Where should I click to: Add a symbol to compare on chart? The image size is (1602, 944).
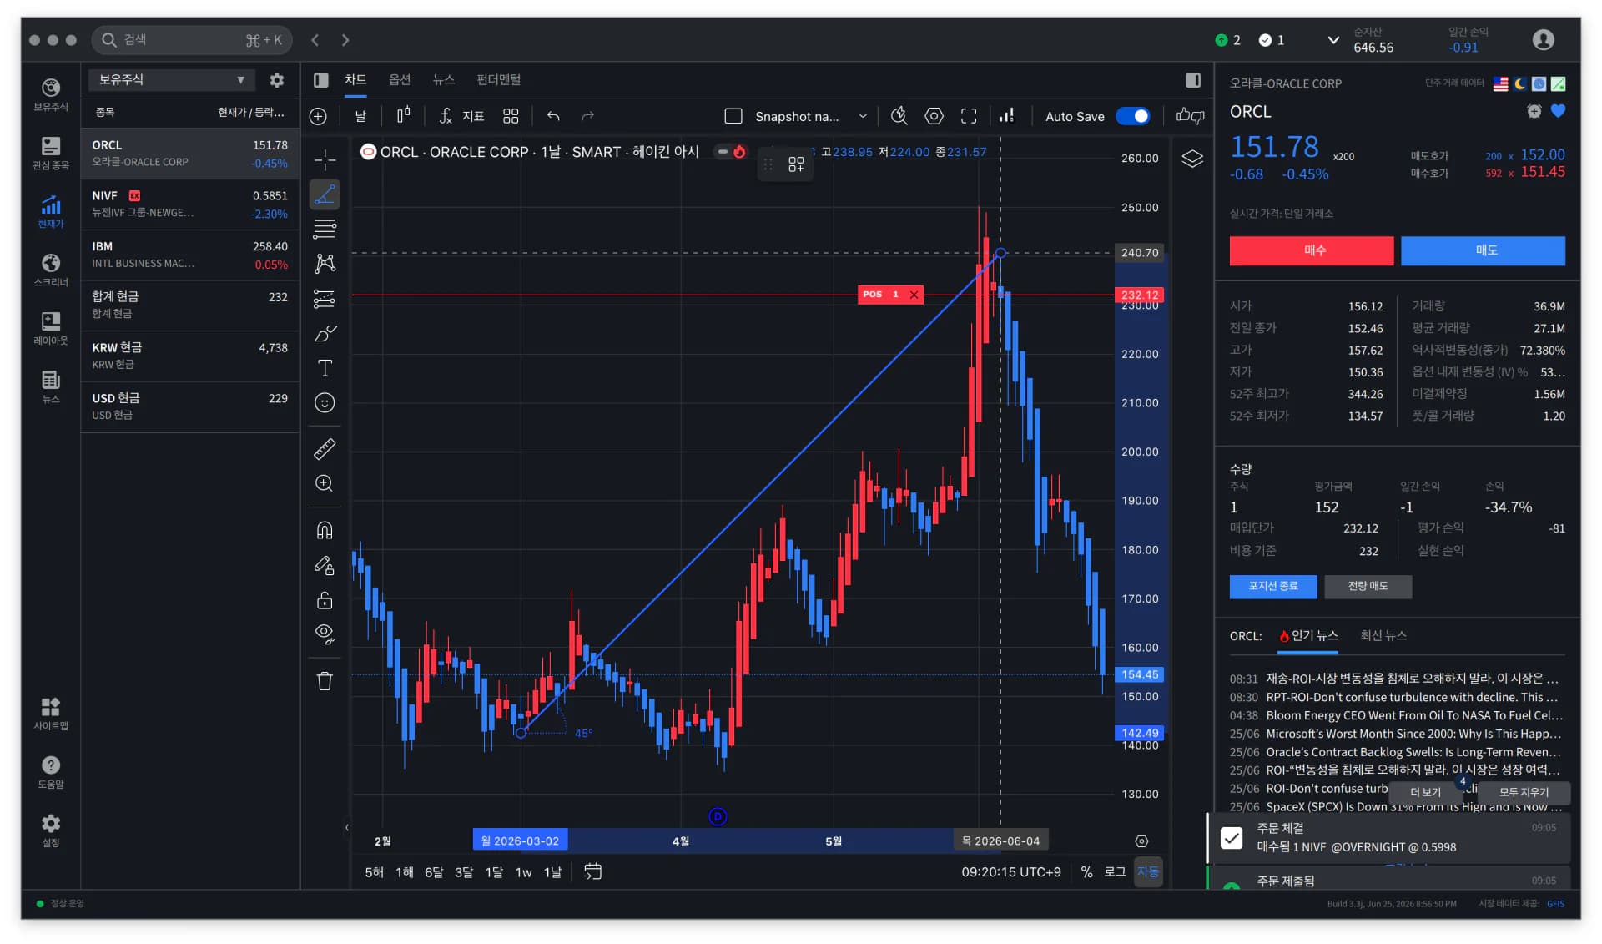click(318, 116)
